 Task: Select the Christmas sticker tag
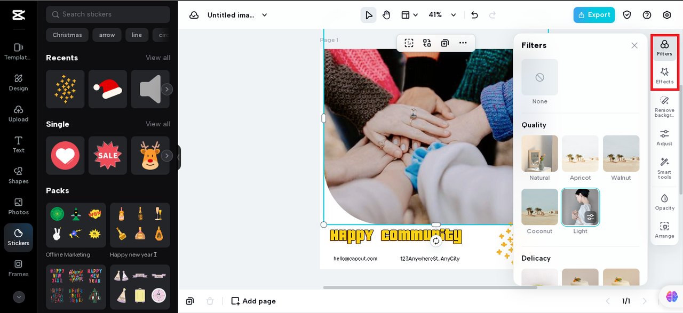click(67, 35)
